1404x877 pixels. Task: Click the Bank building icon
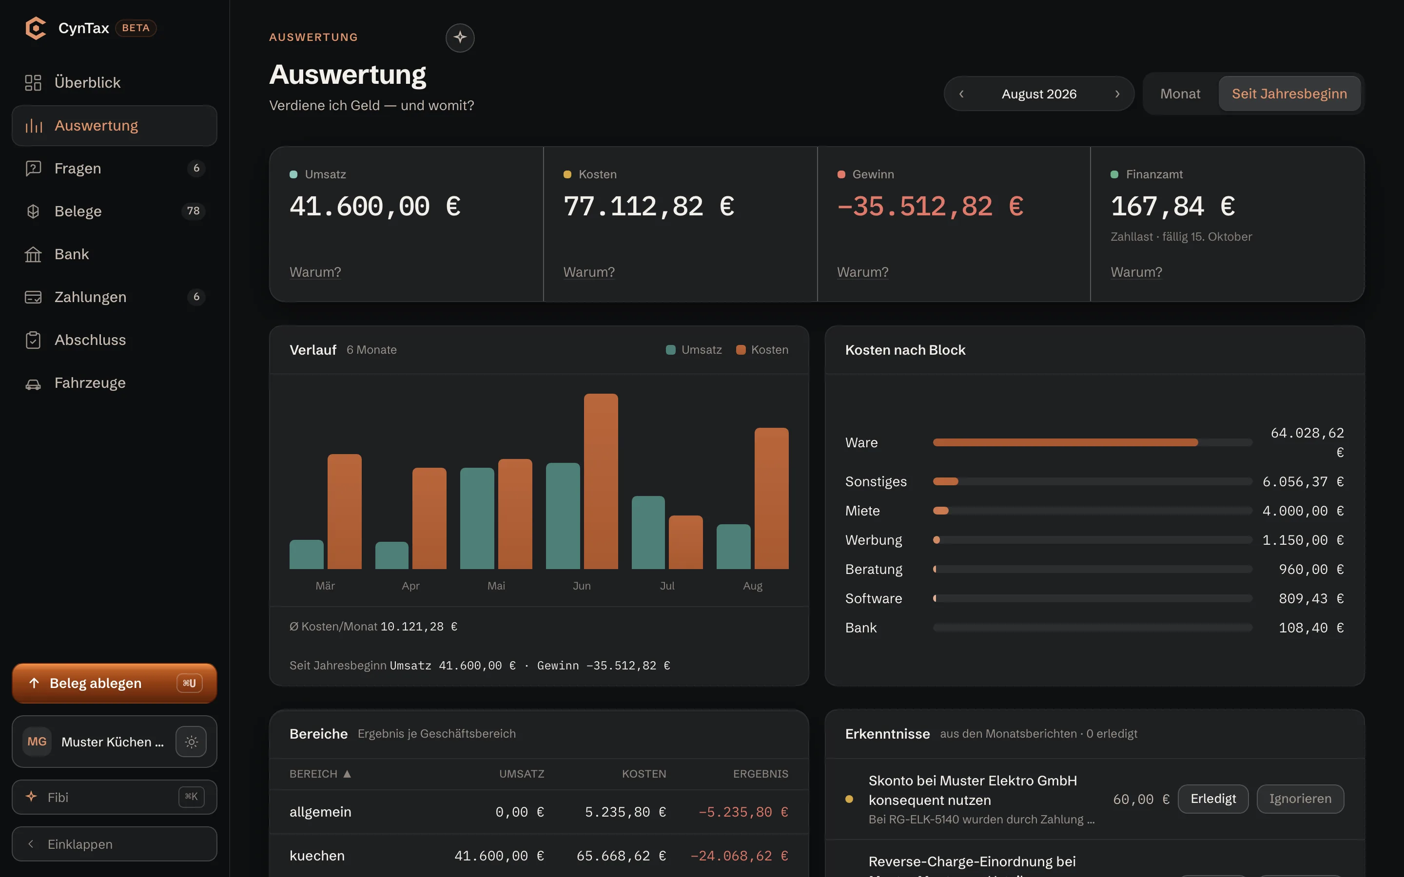[33, 254]
